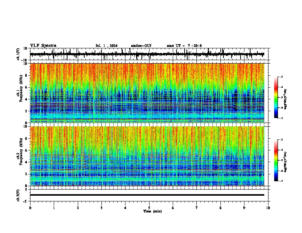Click the "VLF Spectra" plot title
The image size is (302, 233).
pos(43,46)
